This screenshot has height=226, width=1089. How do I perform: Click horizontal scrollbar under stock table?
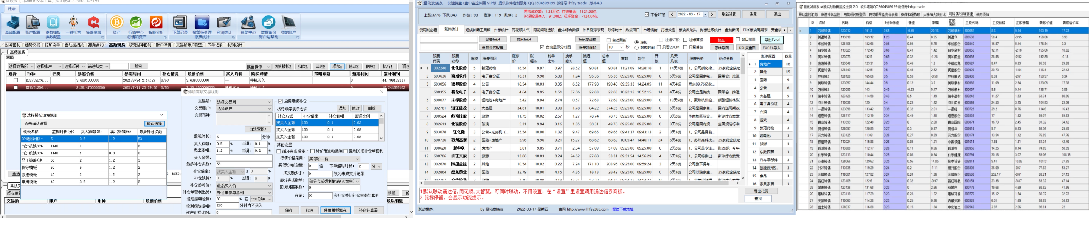point(579,183)
